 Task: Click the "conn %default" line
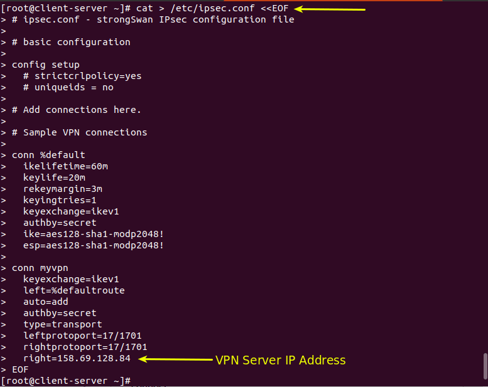48,155
